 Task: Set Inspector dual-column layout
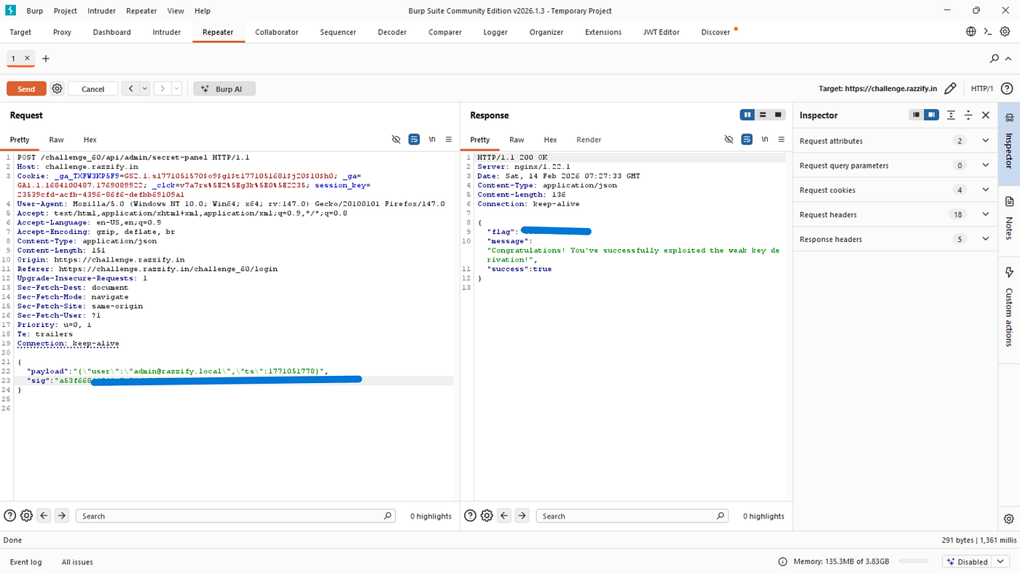tap(931, 115)
